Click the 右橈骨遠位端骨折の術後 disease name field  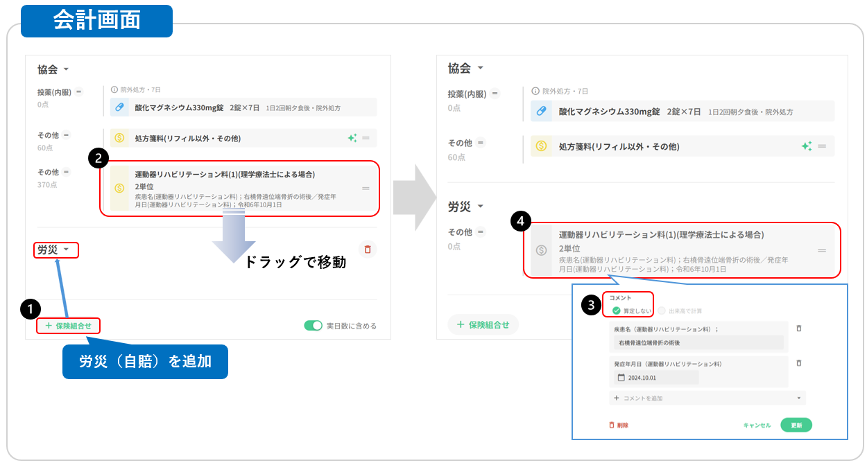point(698,342)
